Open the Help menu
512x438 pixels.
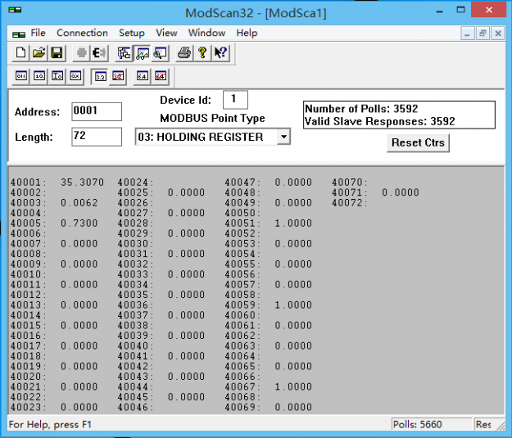(247, 33)
